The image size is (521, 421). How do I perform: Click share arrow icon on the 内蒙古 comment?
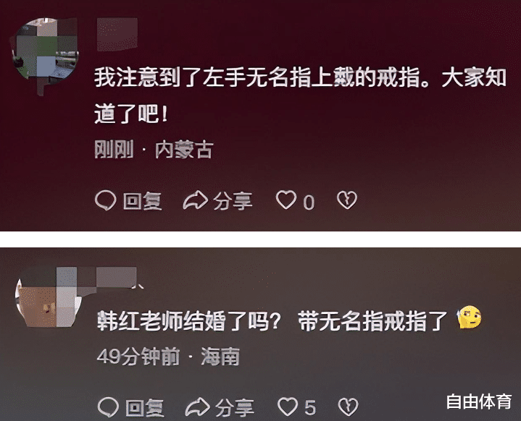coord(196,200)
